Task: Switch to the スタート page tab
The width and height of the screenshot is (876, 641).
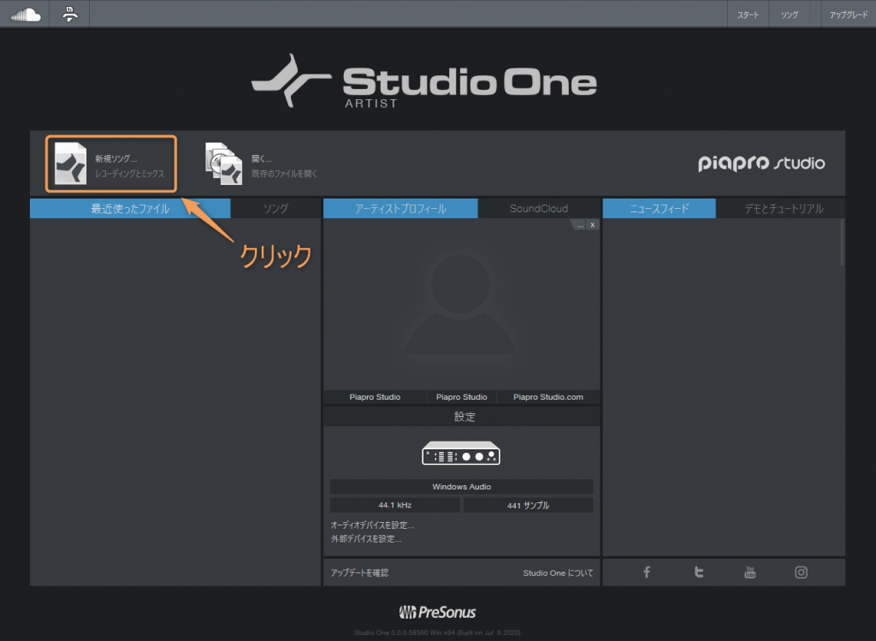Action: click(748, 14)
